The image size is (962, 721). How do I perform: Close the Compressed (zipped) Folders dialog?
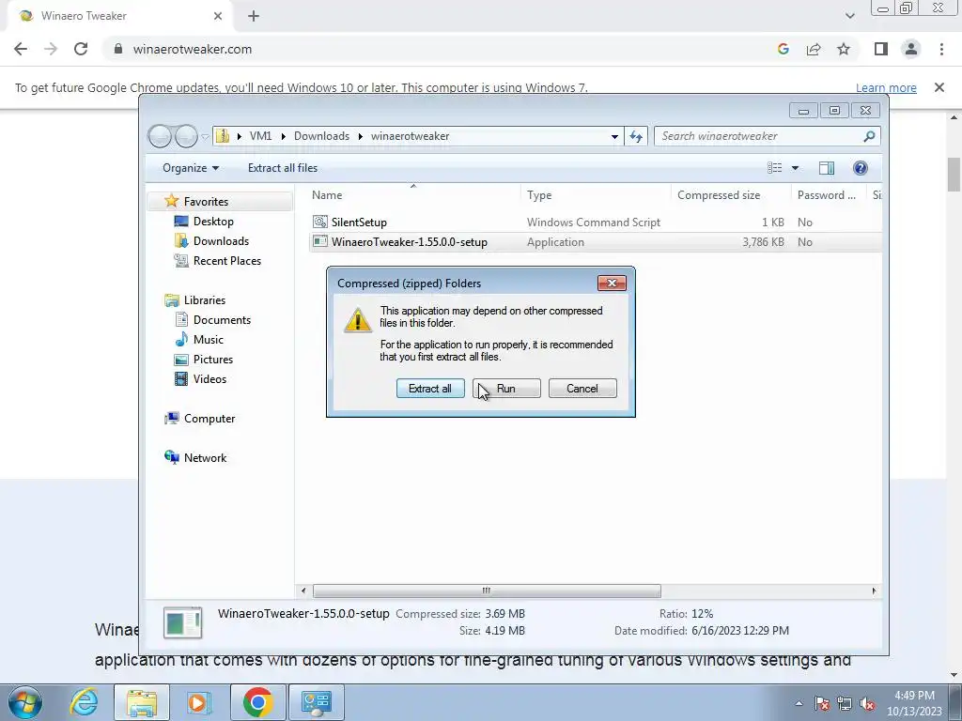pyautogui.click(x=612, y=283)
